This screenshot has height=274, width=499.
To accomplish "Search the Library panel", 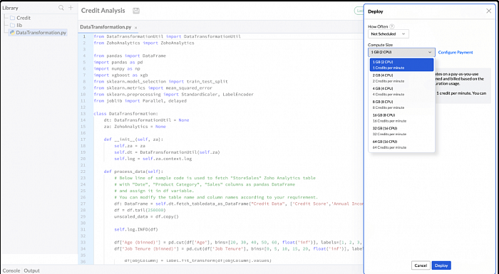I will coord(61,8).
